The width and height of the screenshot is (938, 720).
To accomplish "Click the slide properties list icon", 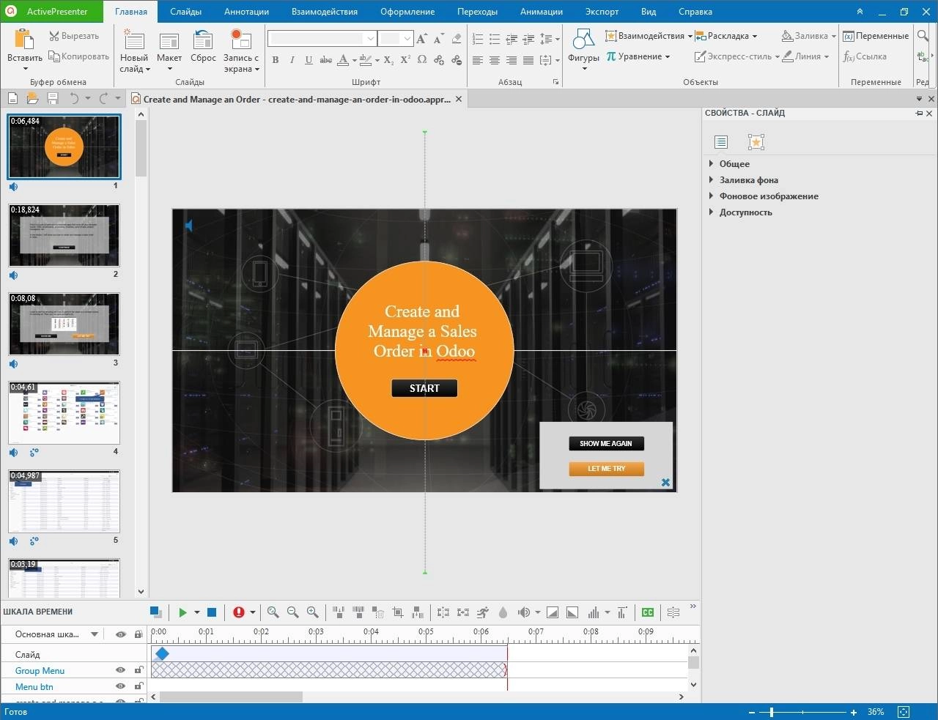I will tap(721, 142).
